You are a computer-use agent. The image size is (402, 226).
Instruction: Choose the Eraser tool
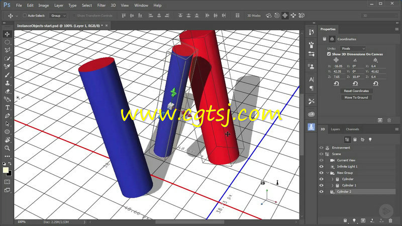[x=7, y=91]
